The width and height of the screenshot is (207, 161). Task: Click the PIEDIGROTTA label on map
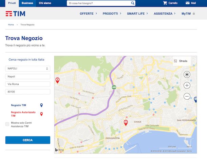[x=113, y=138]
